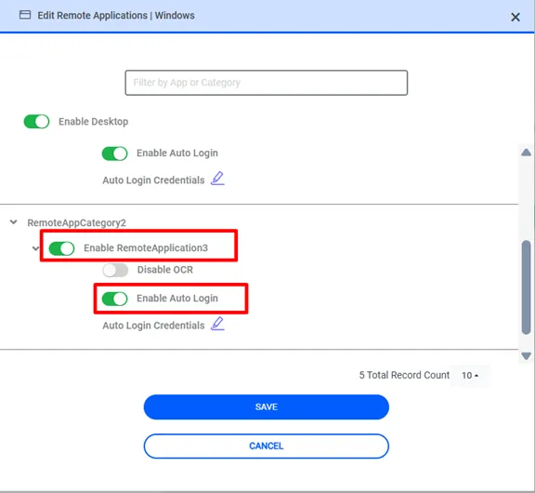Click the SAVE button
Viewport: 535px width, 493px height.
pos(267,406)
